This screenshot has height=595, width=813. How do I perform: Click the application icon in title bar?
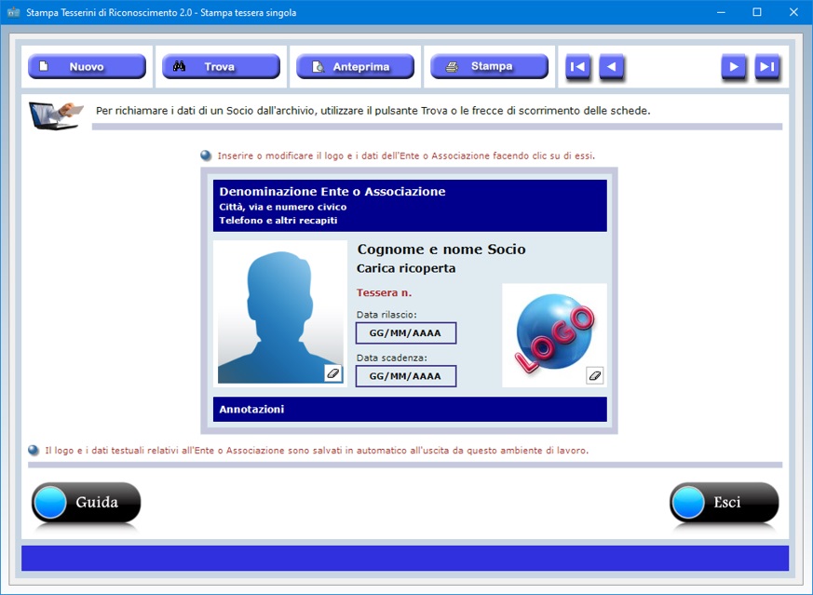(13, 12)
